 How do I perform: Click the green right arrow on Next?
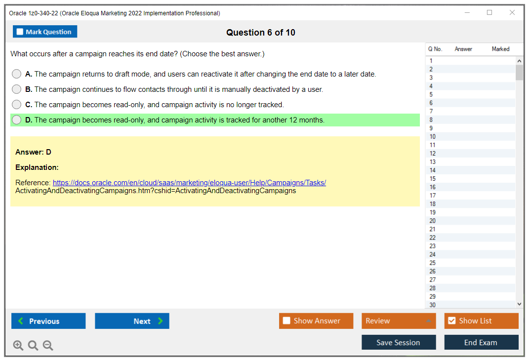(161, 321)
